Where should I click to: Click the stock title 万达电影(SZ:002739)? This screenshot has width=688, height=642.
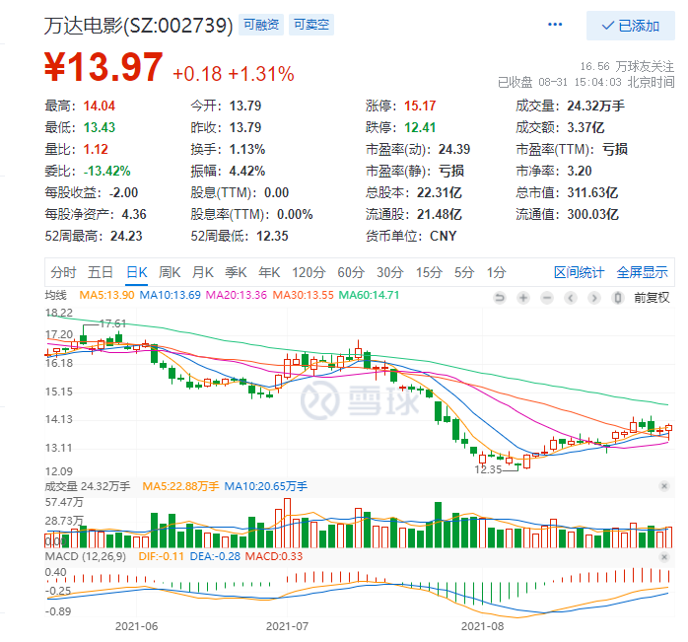(x=139, y=26)
